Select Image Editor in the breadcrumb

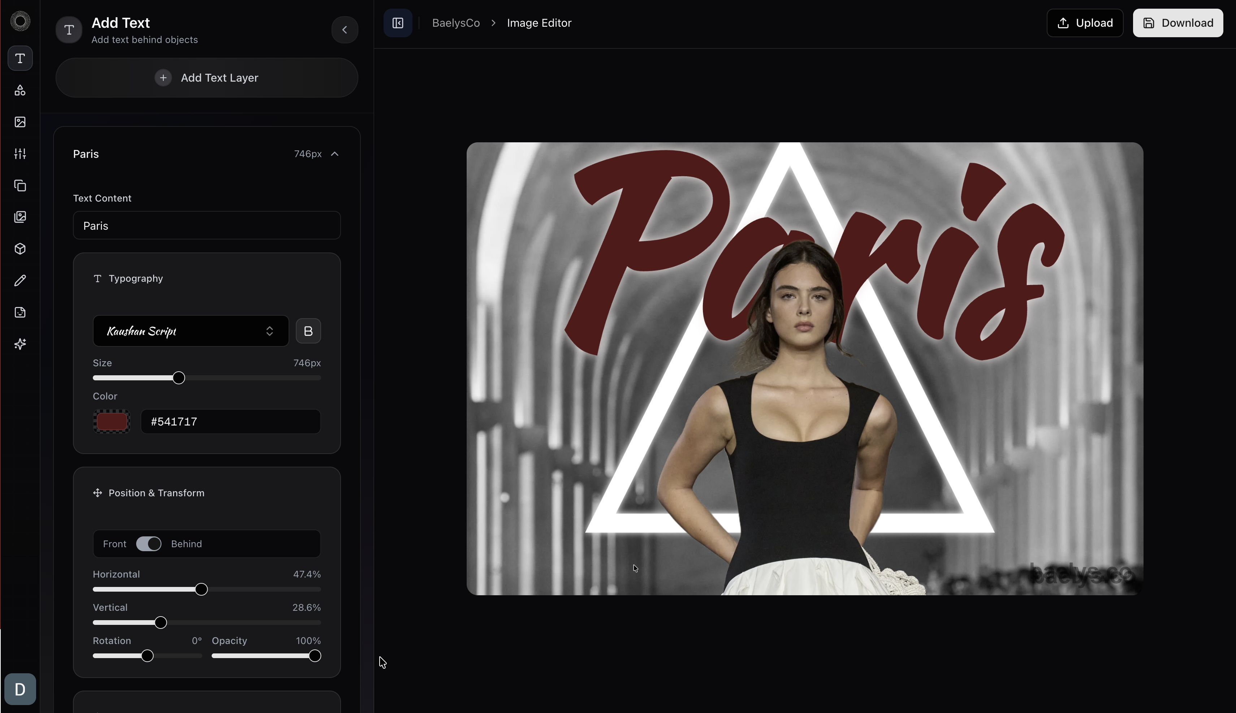click(538, 22)
